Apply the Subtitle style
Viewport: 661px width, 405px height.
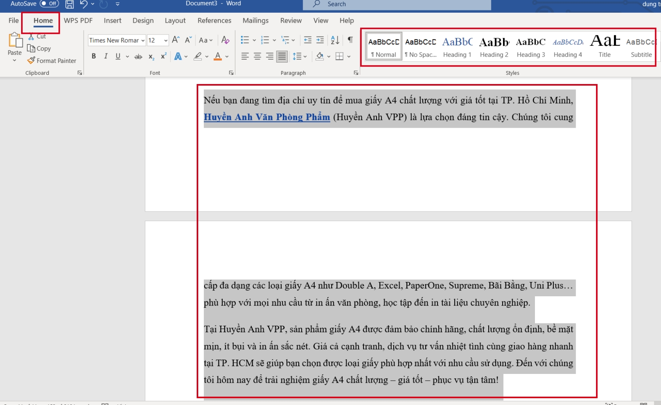[x=641, y=47]
